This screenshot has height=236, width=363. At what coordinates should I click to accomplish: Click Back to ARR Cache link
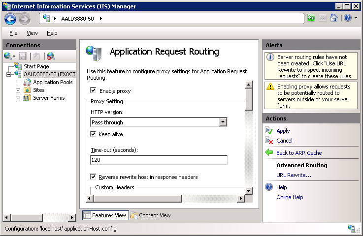[299, 153]
